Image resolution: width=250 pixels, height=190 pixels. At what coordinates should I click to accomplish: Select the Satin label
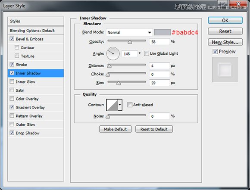pyautogui.click(x=20, y=90)
